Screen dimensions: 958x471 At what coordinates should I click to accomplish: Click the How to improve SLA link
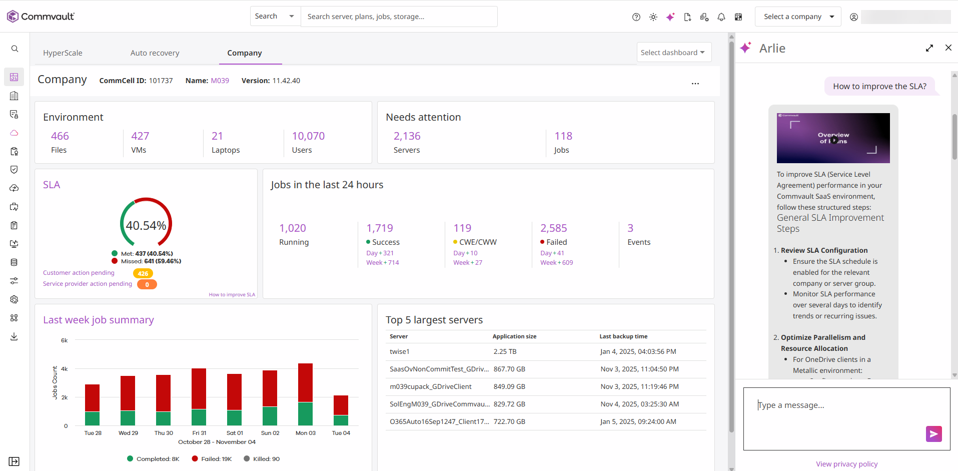tap(232, 295)
